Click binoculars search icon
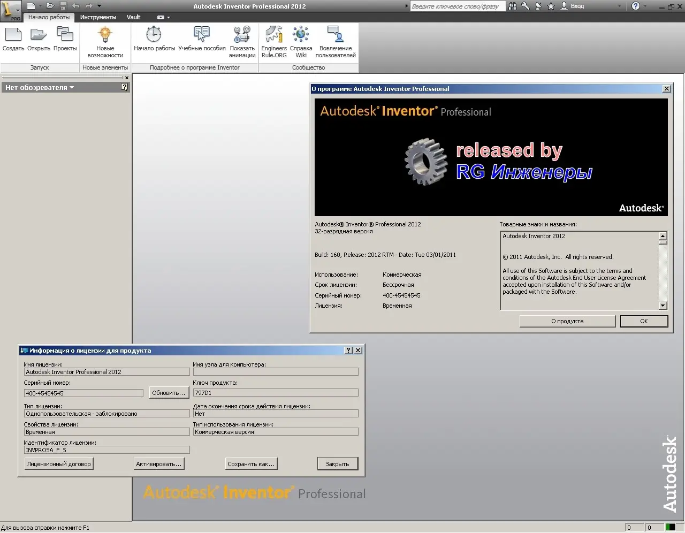The image size is (685, 533). click(513, 6)
